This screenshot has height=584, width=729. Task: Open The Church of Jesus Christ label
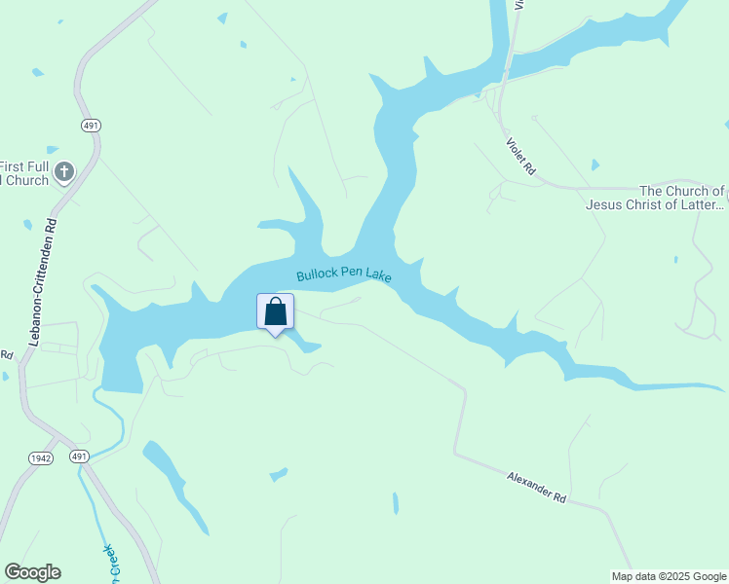pos(656,198)
